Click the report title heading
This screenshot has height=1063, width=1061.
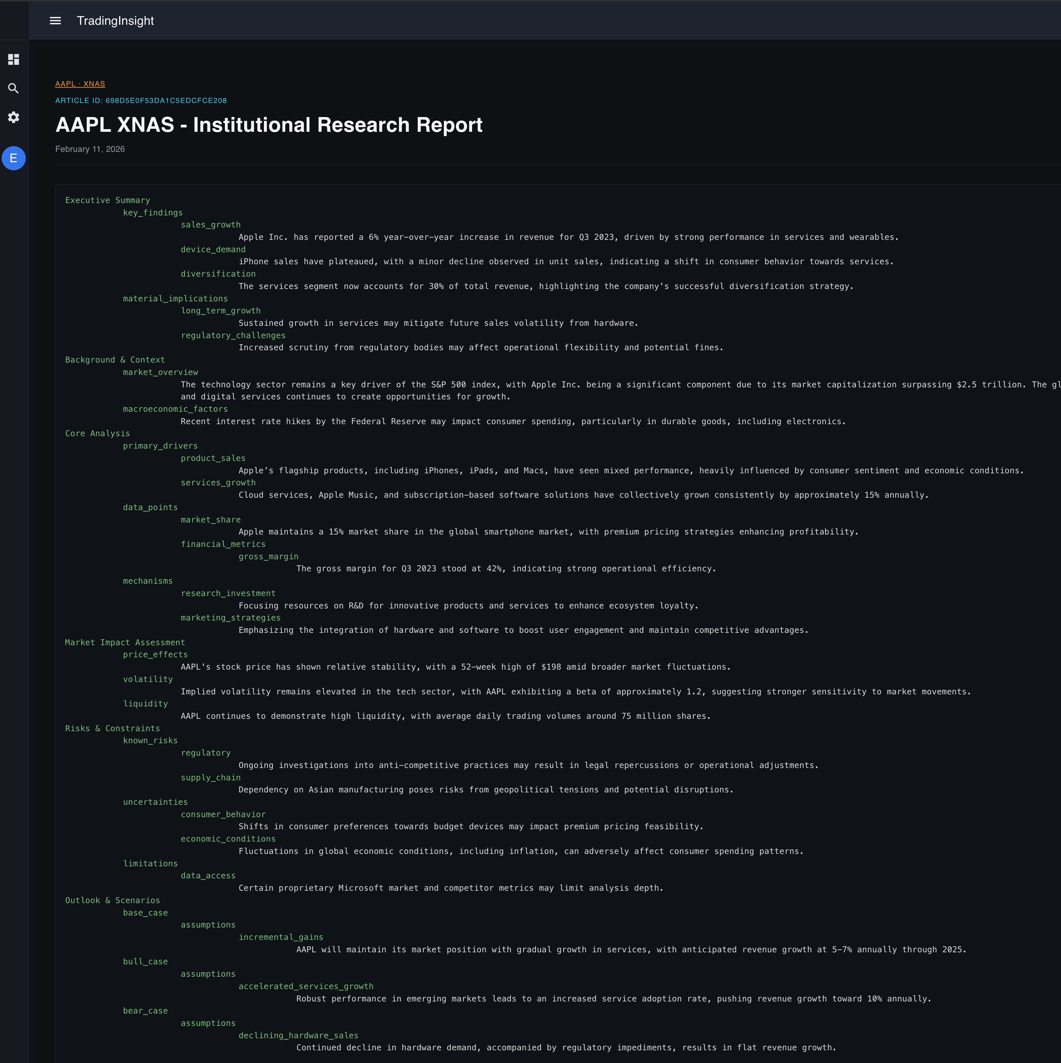click(x=269, y=125)
